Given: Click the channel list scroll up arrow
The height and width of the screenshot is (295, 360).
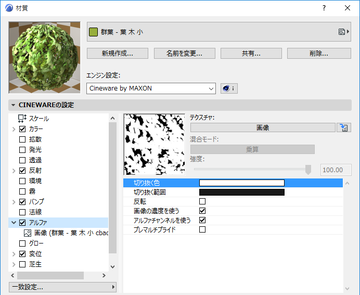Looking at the screenshot, I should 112,118.
